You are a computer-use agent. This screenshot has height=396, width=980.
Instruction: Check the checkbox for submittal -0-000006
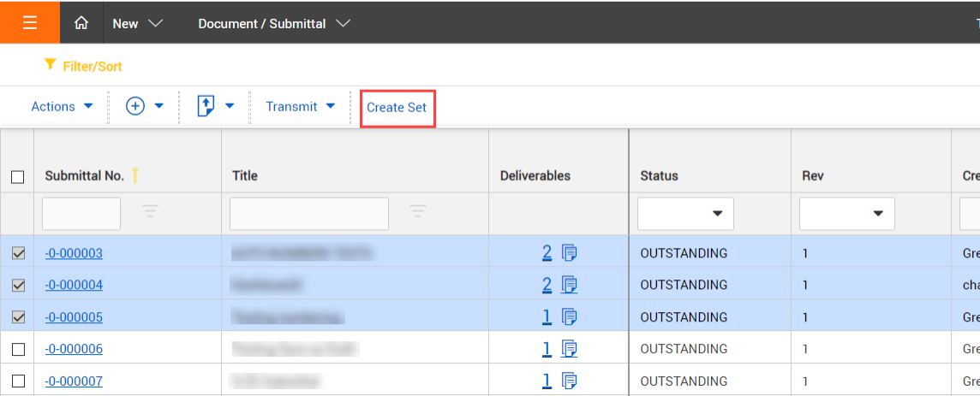click(18, 349)
